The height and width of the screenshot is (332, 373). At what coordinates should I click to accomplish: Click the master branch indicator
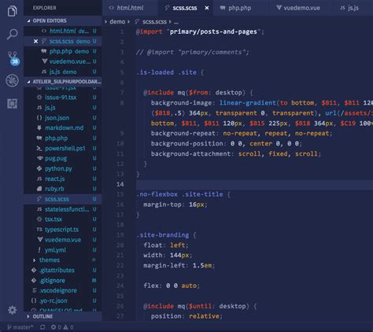tap(20, 327)
